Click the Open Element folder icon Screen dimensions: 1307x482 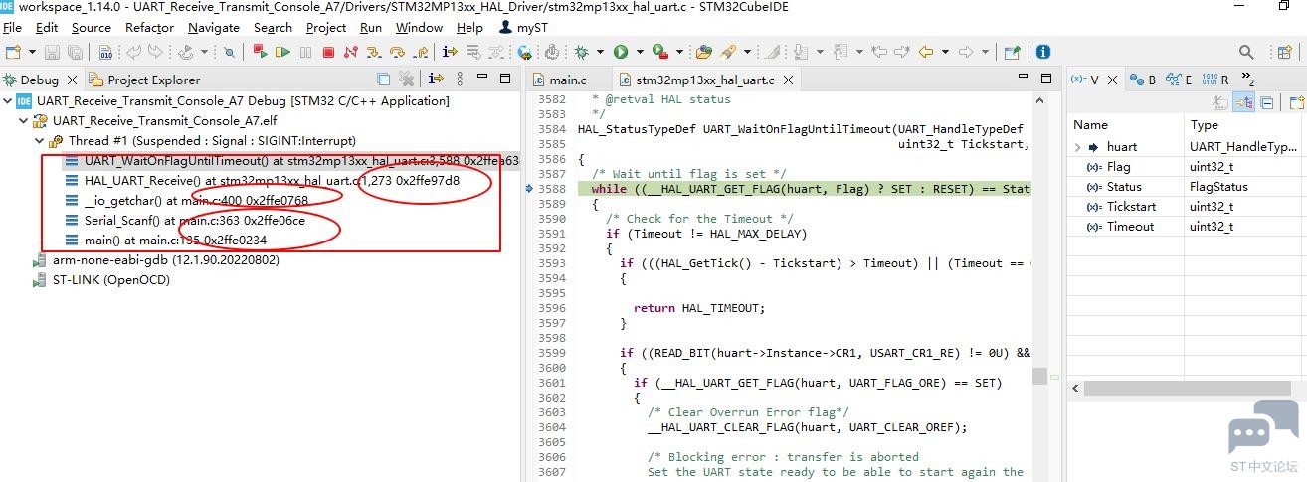click(703, 52)
